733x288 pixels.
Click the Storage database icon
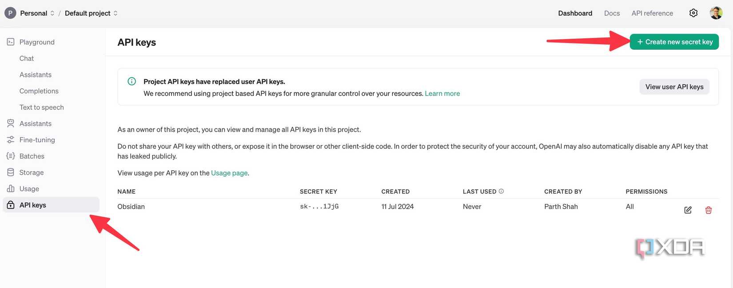coord(11,172)
